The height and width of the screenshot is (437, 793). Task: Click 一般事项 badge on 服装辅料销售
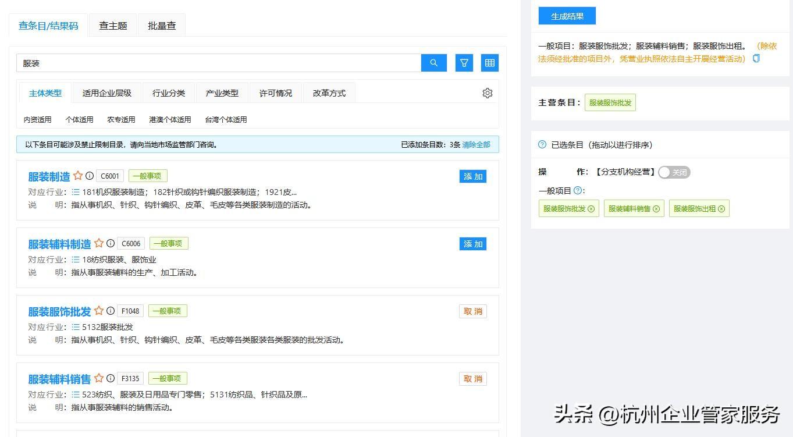point(168,378)
